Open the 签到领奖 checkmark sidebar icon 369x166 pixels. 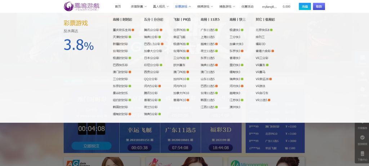tap(363, 140)
